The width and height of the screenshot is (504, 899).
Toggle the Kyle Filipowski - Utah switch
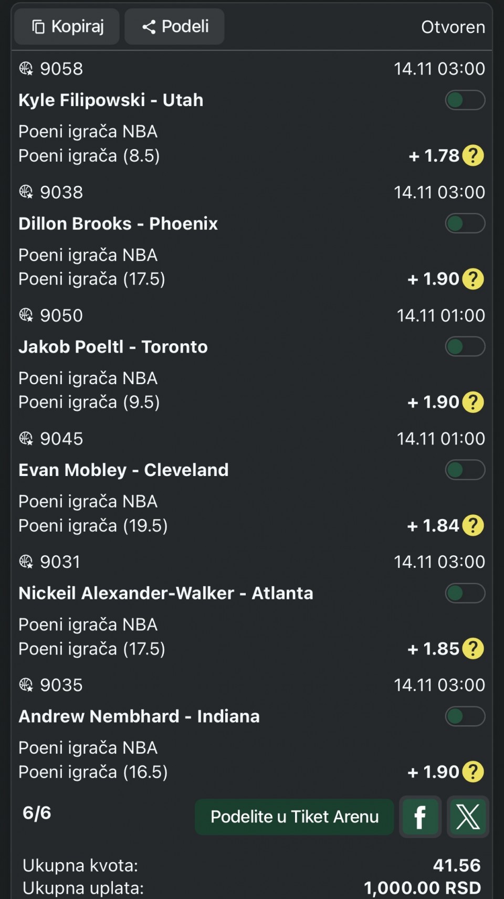click(465, 100)
